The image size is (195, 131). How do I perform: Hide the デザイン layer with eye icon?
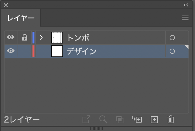pyautogui.click(x=11, y=51)
